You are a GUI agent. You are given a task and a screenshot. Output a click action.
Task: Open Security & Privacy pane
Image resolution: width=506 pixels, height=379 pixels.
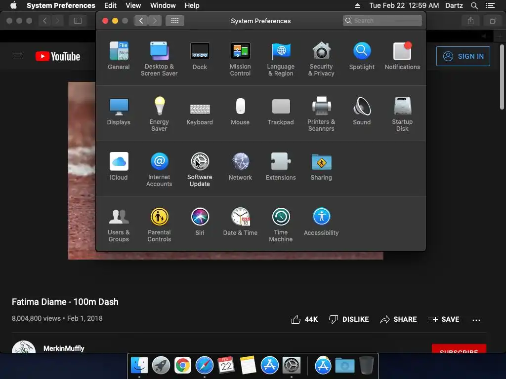click(x=321, y=59)
